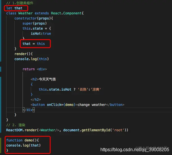
Task: Click the 'constructor(props){' line
Action: [x=34, y=18]
